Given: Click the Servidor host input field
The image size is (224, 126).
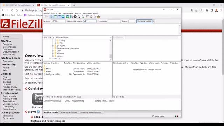Looking at the screenshot, I should coord(58,21).
